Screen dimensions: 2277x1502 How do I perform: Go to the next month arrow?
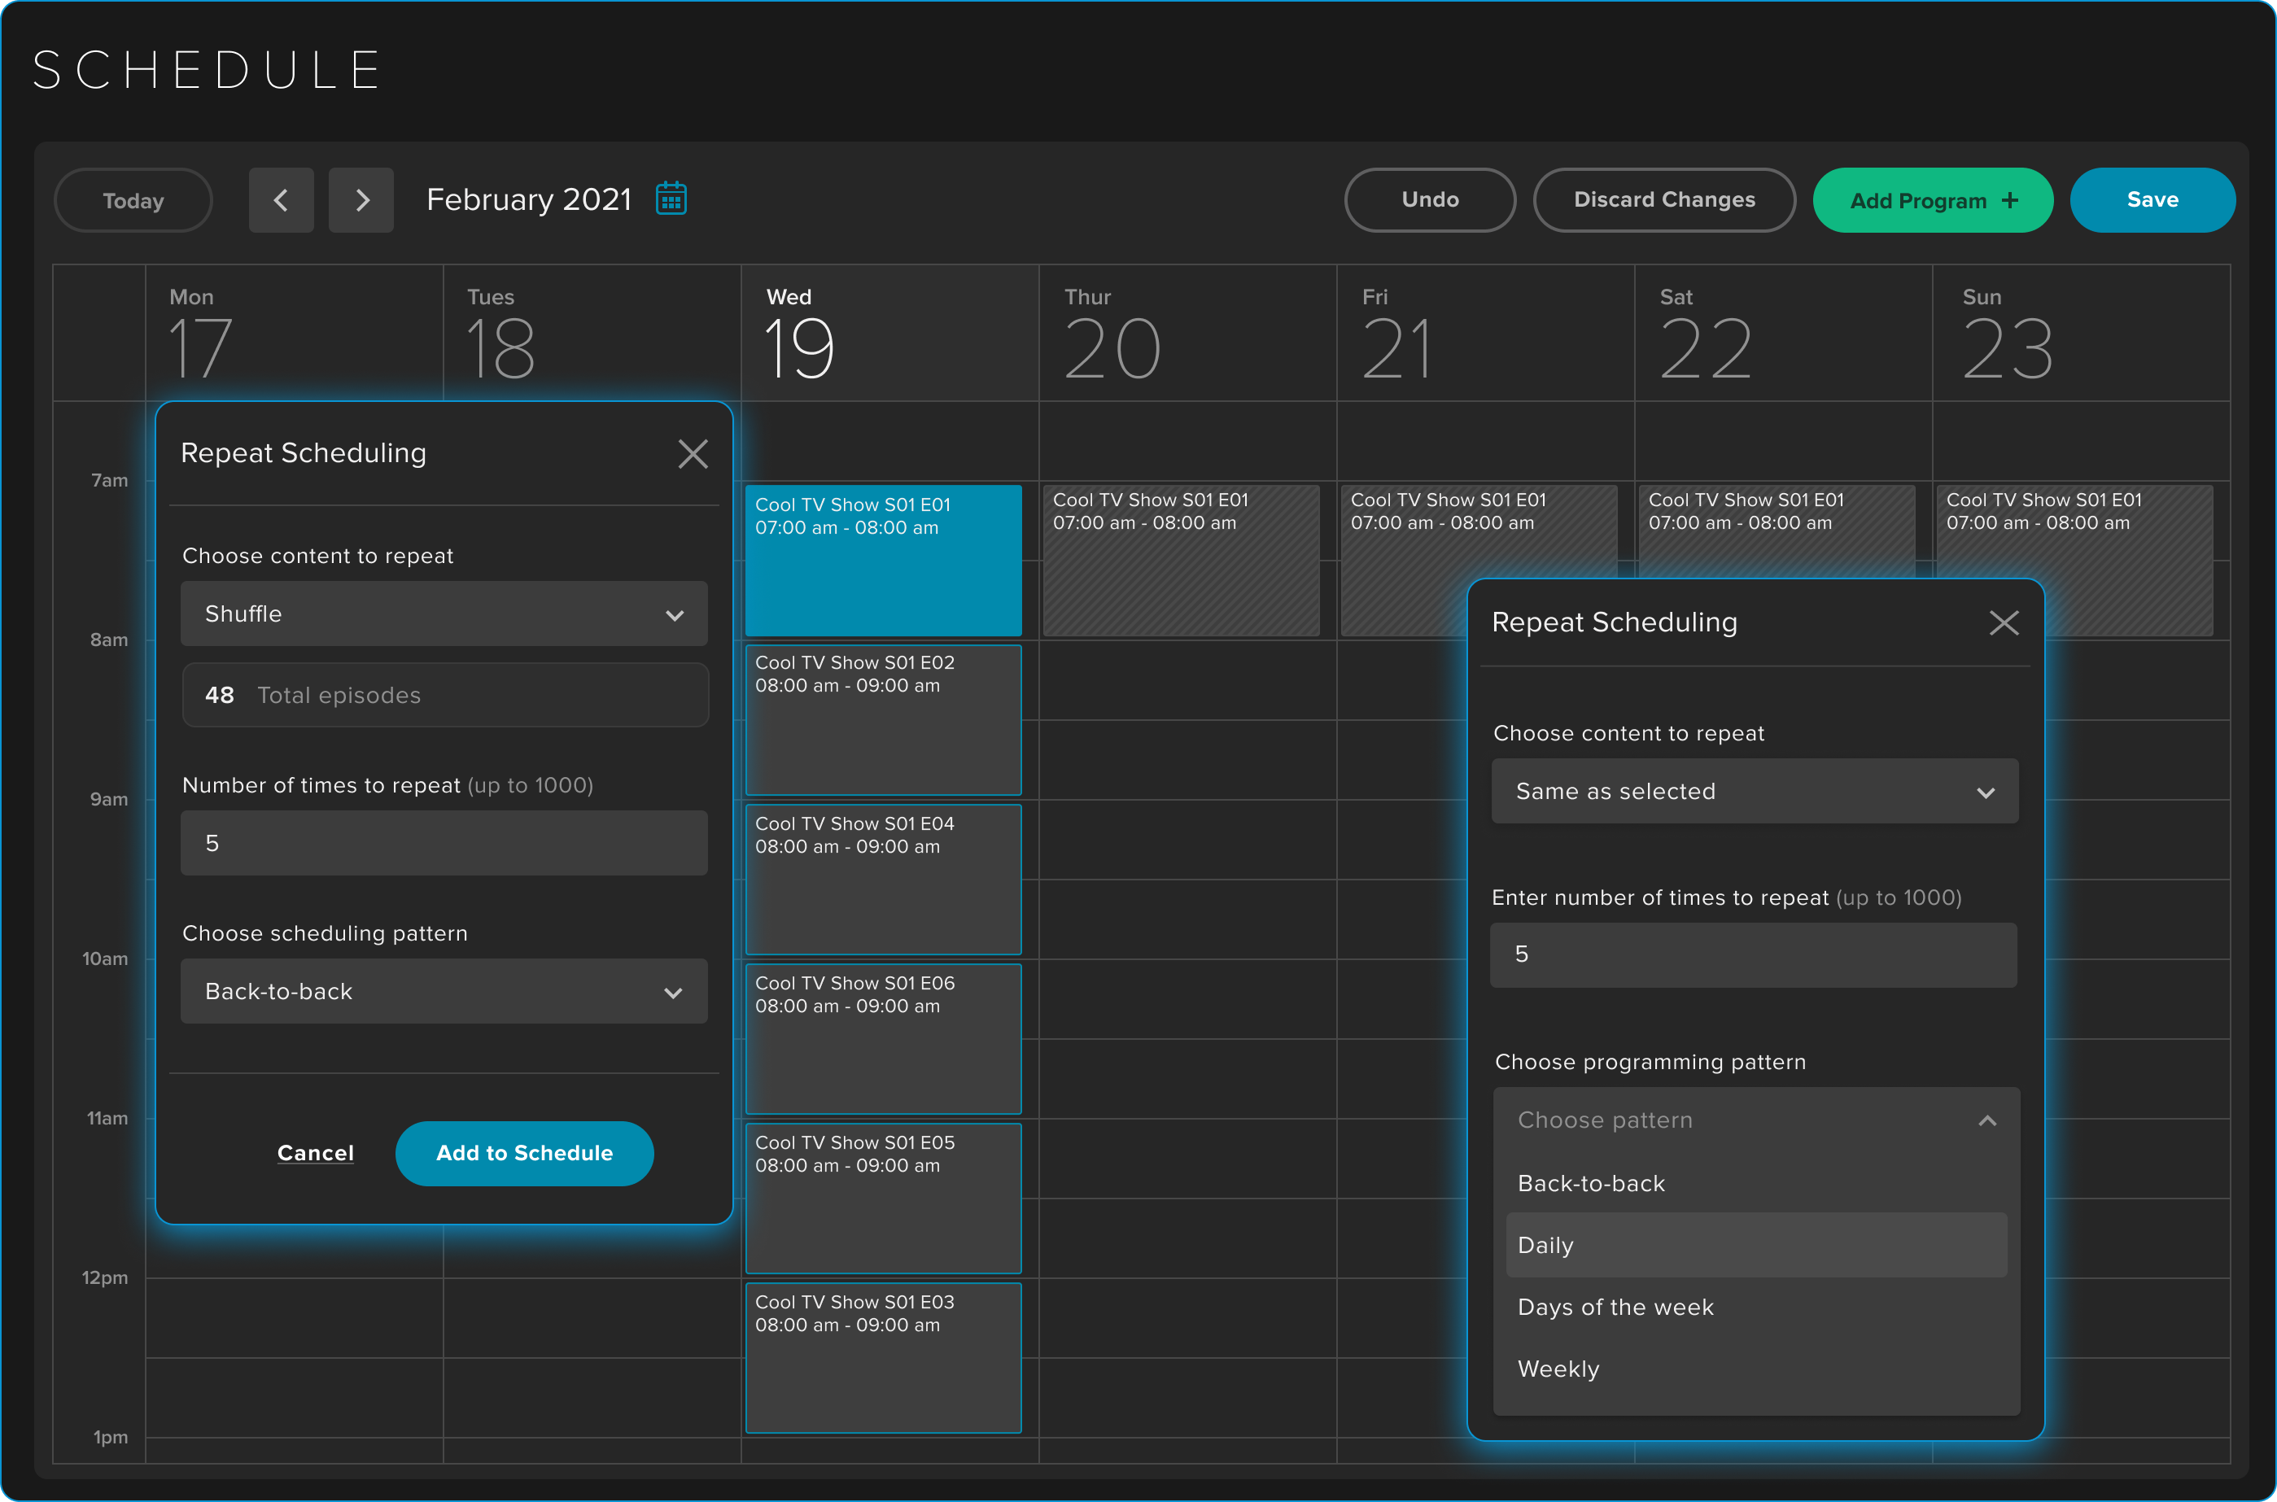pyautogui.click(x=361, y=200)
